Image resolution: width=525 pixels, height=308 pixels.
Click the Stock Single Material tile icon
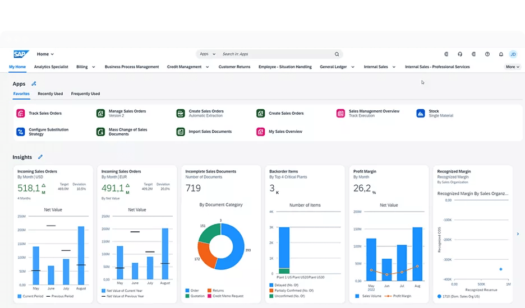tap(421, 114)
